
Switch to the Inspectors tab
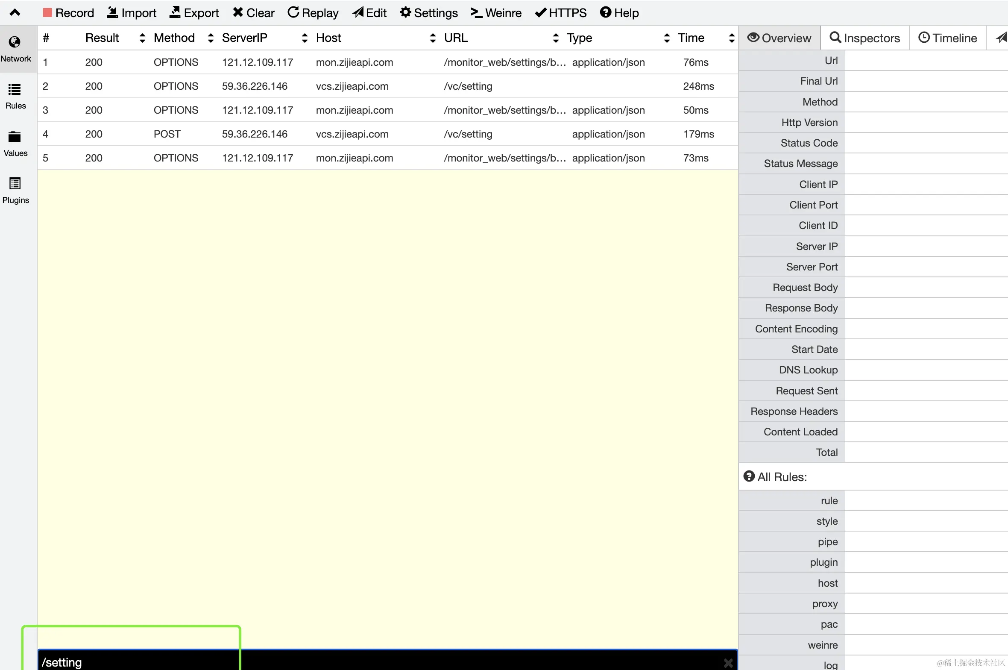pos(865,38)
